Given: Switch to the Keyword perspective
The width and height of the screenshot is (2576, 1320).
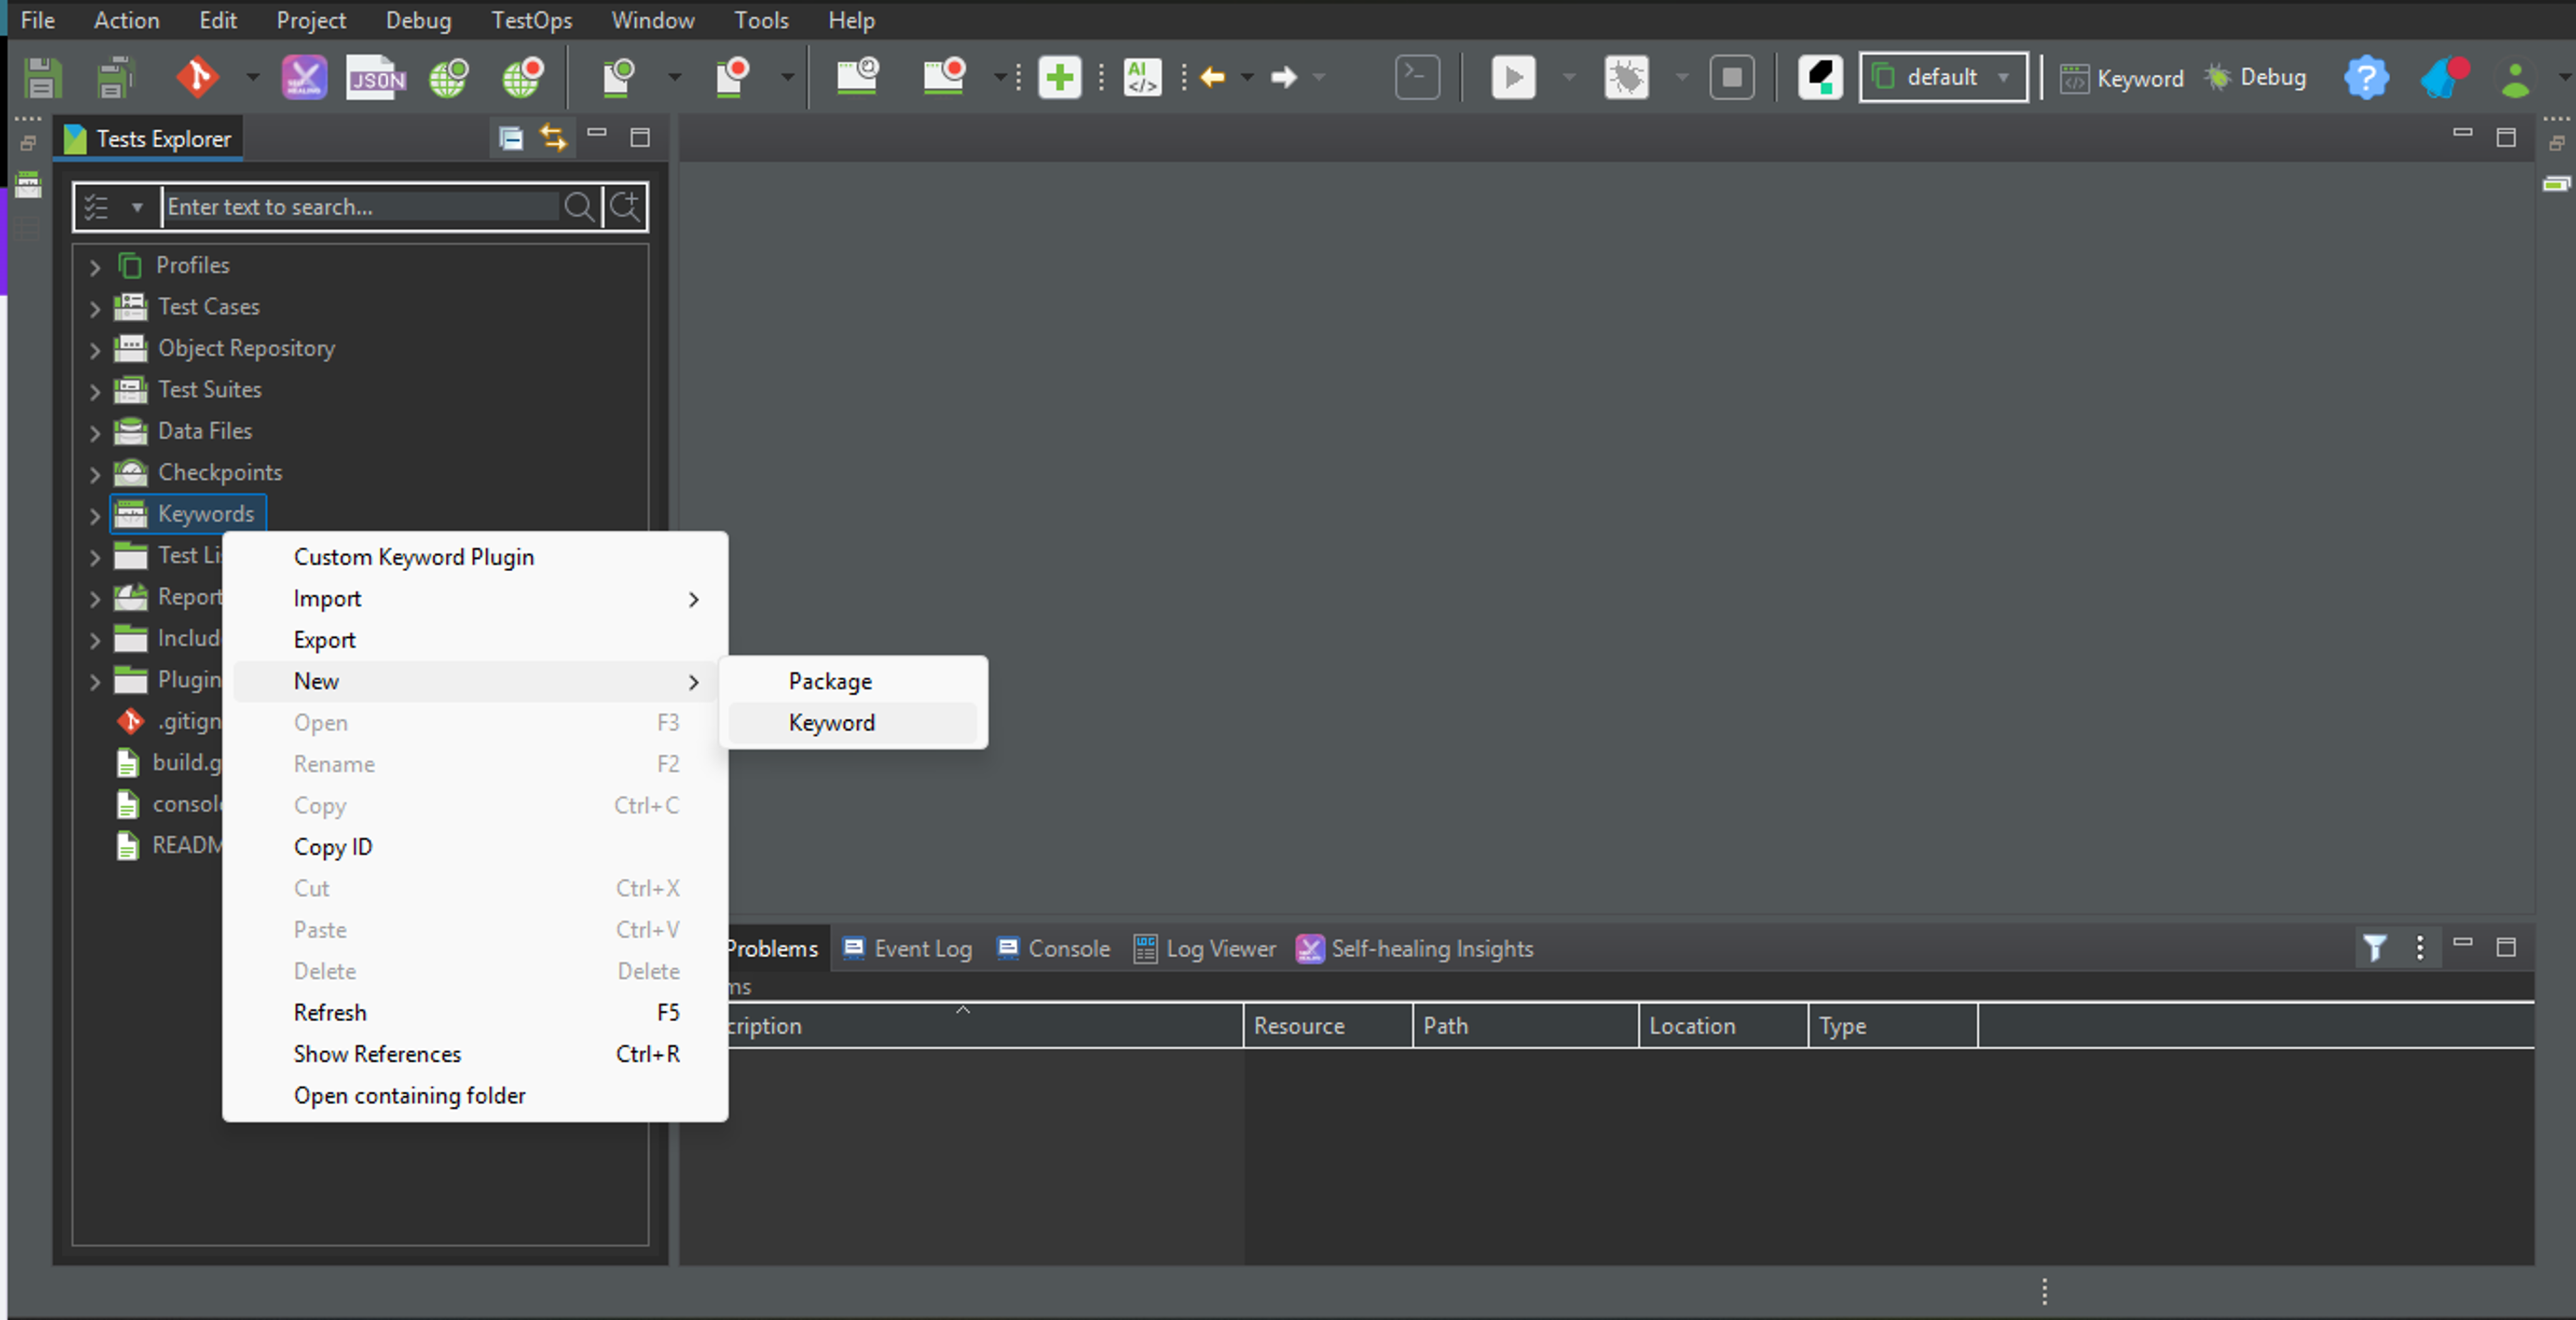Looking at the screenshot, I should coord(2123,77).
